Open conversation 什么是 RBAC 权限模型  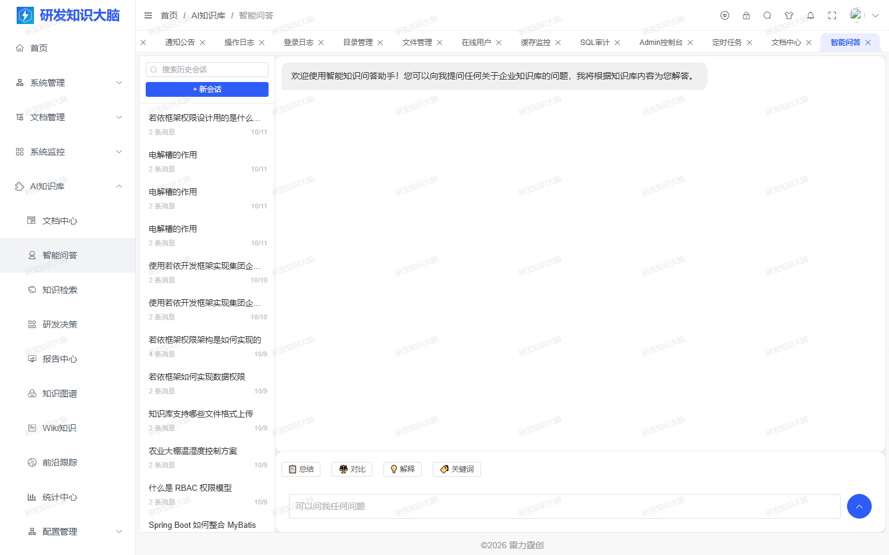207,495
